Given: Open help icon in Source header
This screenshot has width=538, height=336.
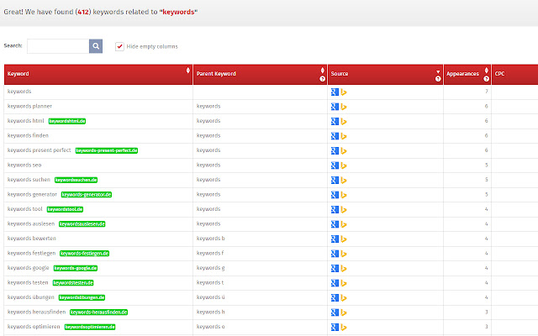Looking at the screenshot, I should [438, 79].
